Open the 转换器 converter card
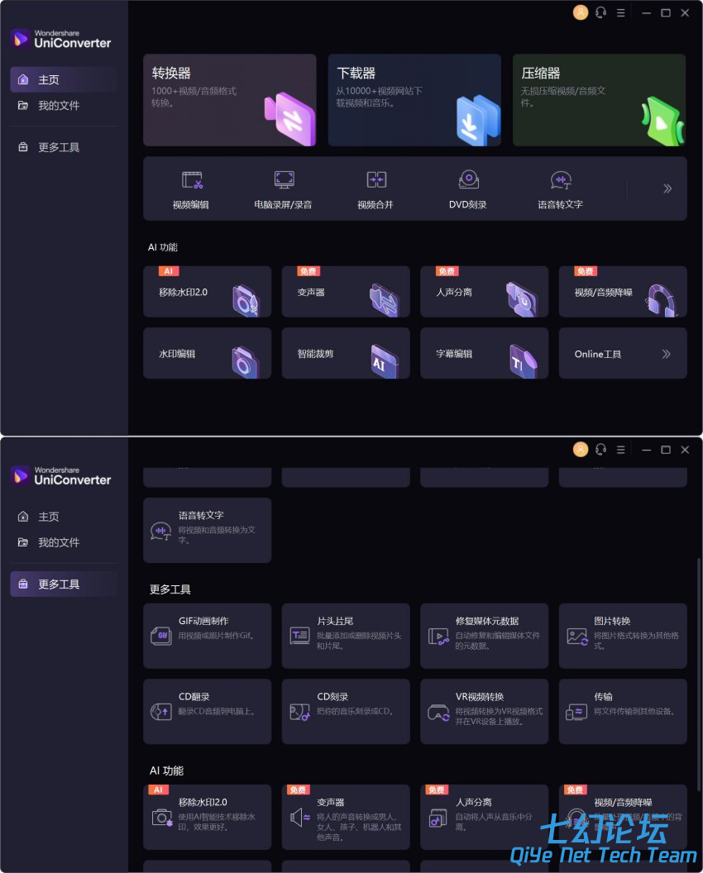The height and width of the screenshot is (873, 703). click(x=229, y=100)
